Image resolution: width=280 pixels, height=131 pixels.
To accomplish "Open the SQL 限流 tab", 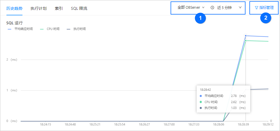I will point(79,9).
